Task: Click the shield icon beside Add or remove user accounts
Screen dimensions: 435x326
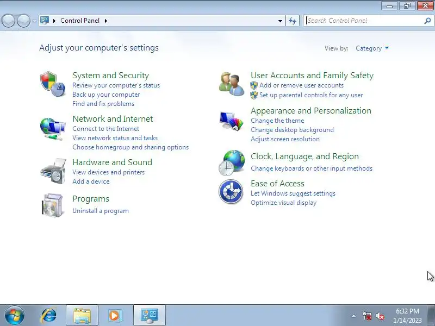Action: point(254,85)
